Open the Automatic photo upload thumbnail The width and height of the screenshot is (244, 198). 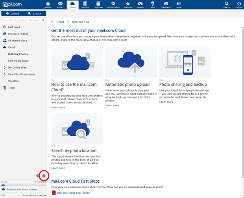tap(131, 62)
